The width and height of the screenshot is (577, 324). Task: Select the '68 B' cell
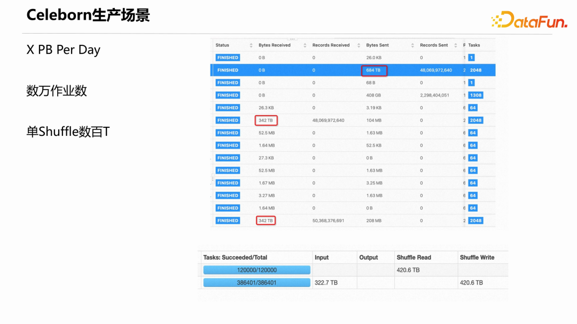point(371,83)
